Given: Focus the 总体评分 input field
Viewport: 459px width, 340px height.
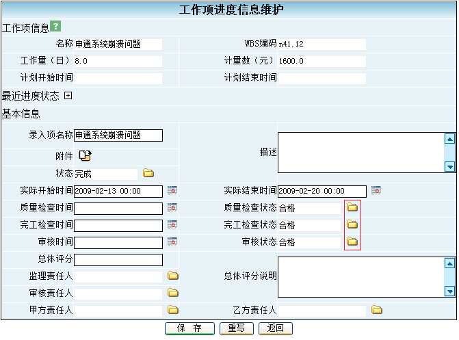Looking at the screenshot, I should [x=118, y=260].
